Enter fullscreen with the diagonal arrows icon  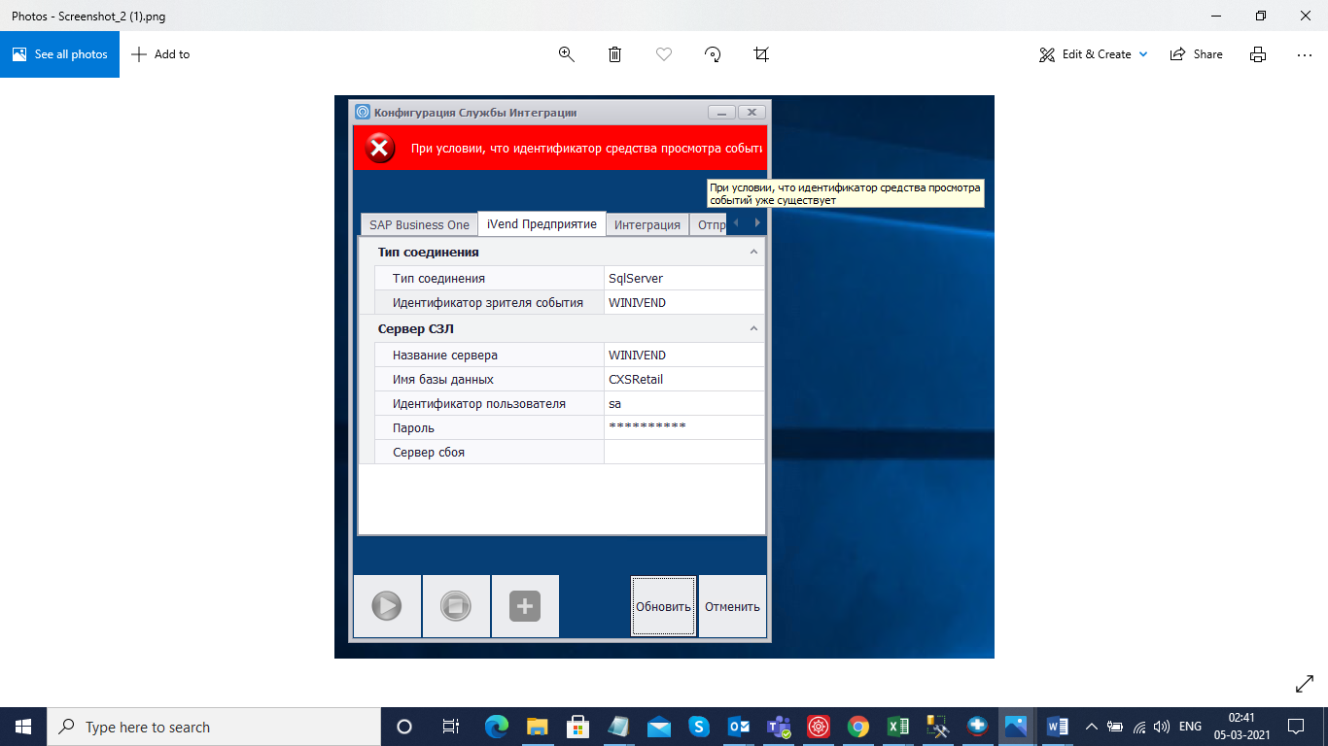point(1305,685)
